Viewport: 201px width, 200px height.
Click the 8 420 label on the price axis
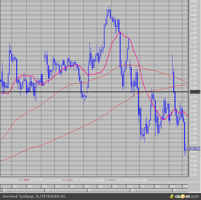(x=193, y=1)
